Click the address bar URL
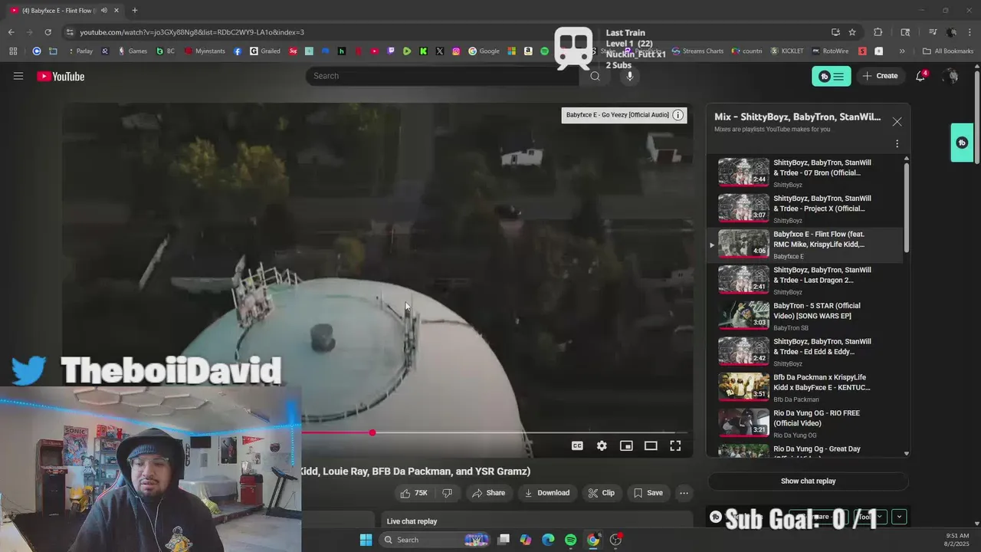981x552 pixels. 192,32
